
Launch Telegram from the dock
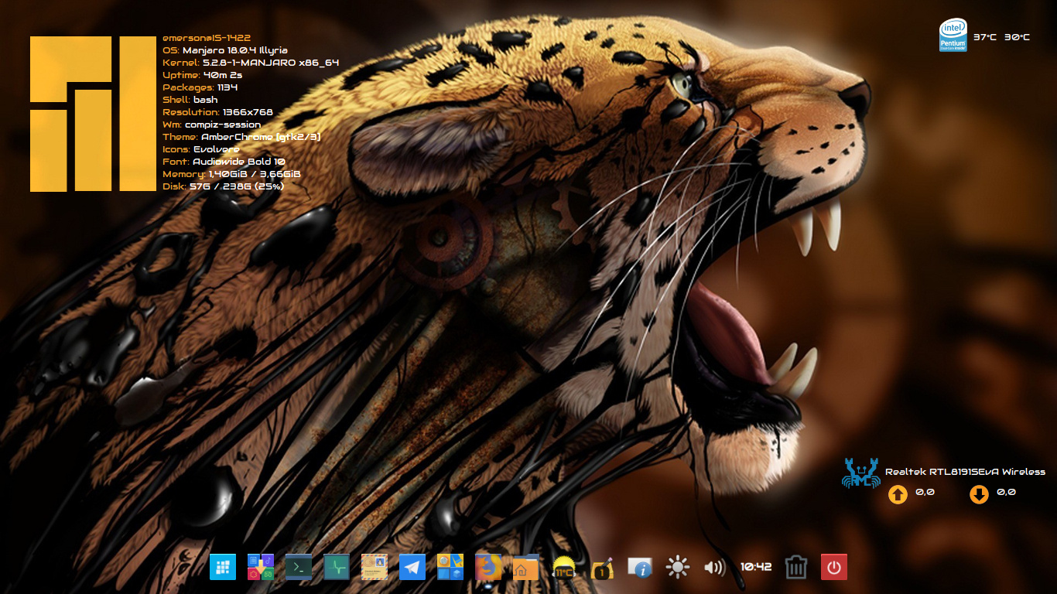point(412,567)
